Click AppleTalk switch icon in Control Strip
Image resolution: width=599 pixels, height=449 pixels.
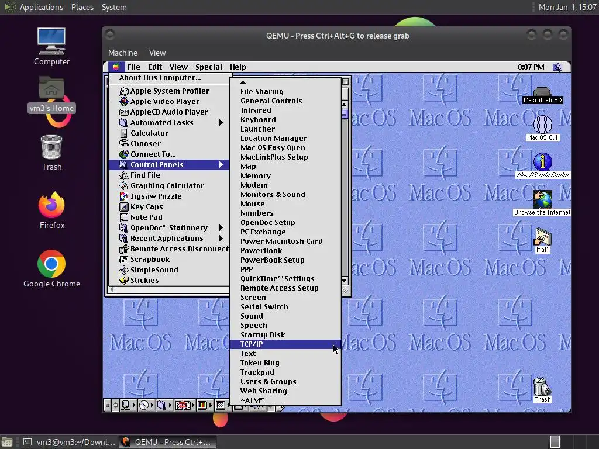point(125,405)
